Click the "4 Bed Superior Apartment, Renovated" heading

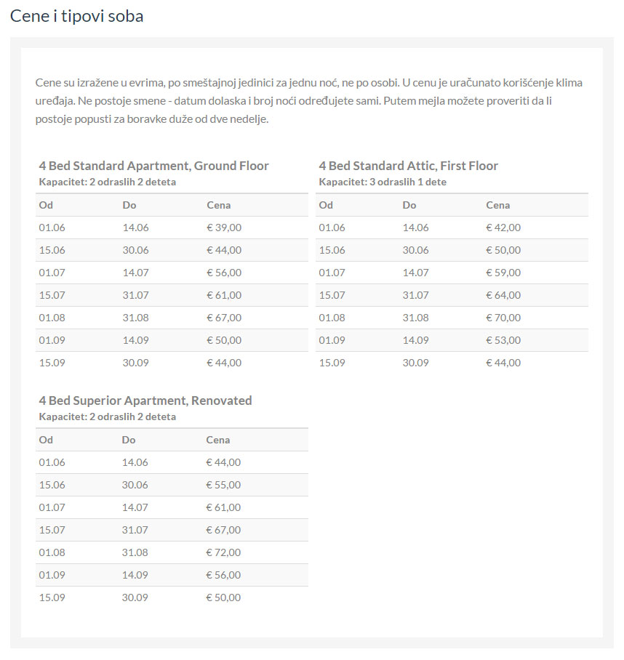point(145,401)
